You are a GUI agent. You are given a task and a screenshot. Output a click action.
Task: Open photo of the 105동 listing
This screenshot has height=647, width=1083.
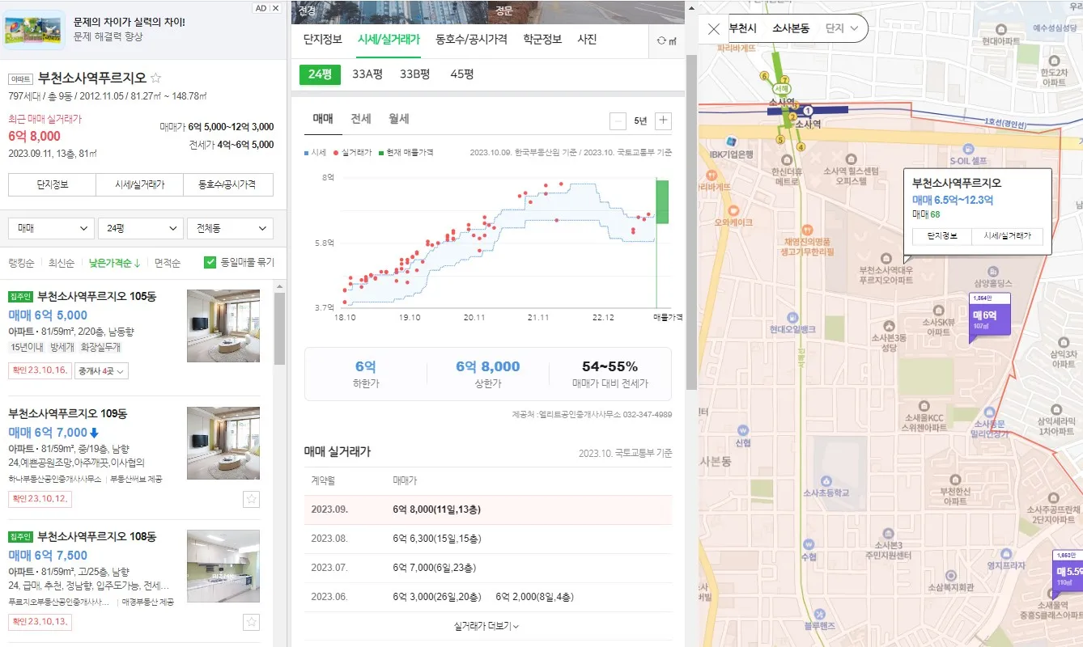tap(223, 326)
